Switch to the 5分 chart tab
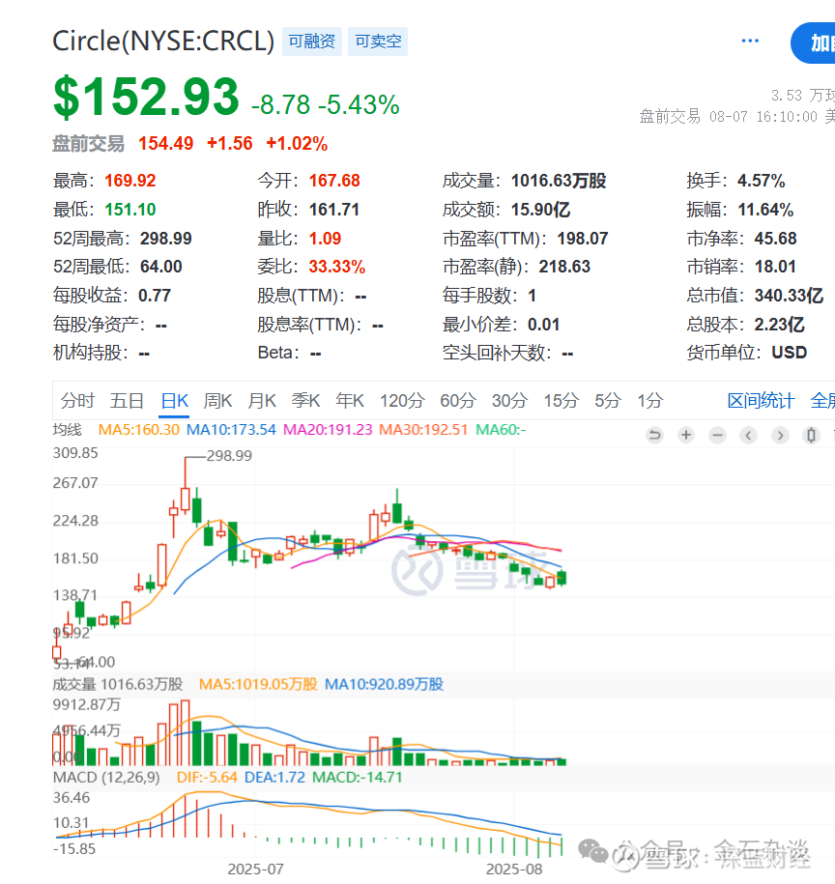Viewport: 835px width, 884px height. [608, 401]
